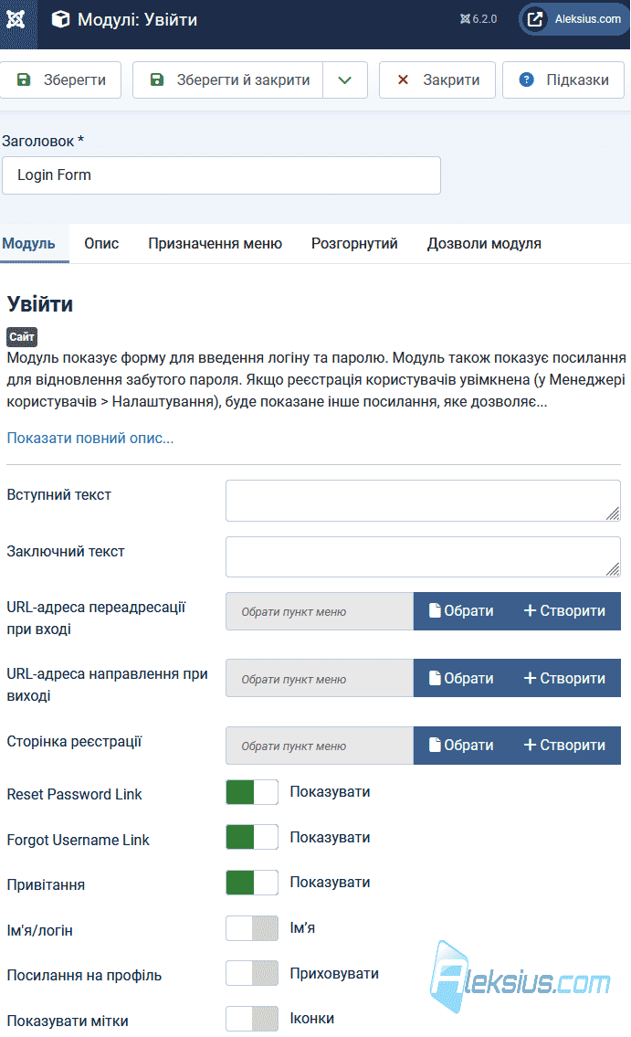The width and height of the screenshot is (631, 1037).
Task: Click the Сайт badge
Action: 22,336
